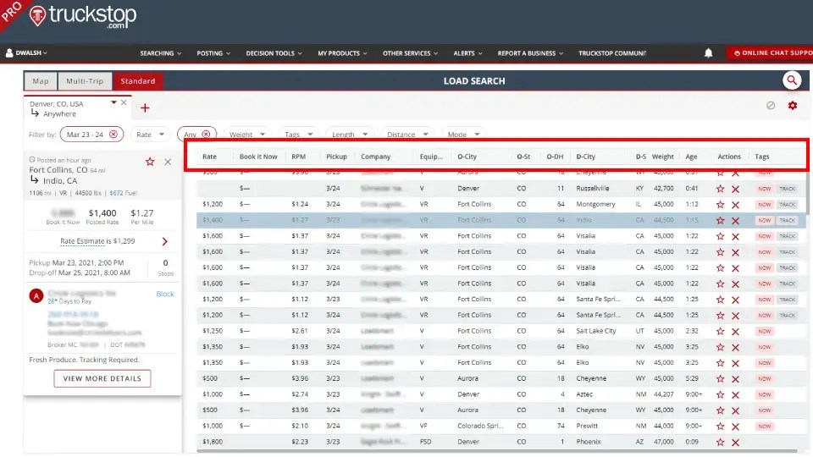813x457 pixels.
Task: Remove the Any filter chip
Action: click(206, 135)
